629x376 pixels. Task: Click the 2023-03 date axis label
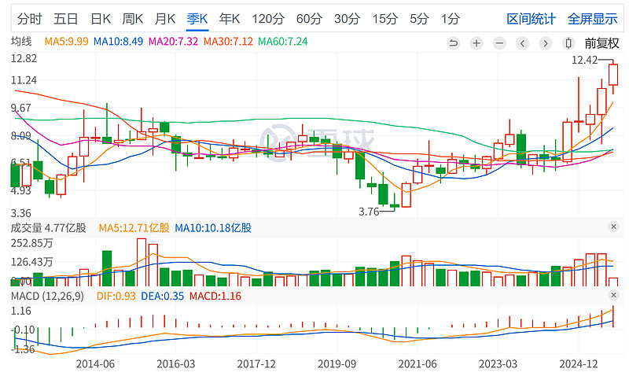(498, 364)
